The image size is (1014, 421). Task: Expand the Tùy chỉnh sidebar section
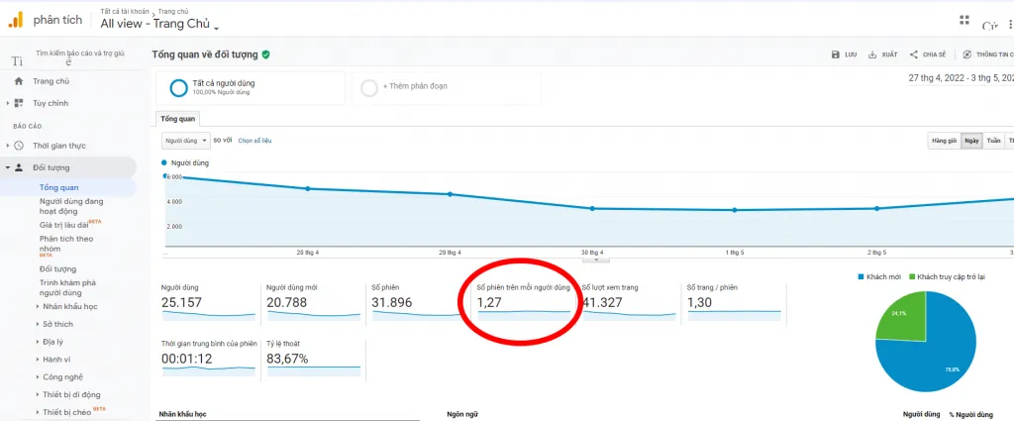(x=7, y=103)
